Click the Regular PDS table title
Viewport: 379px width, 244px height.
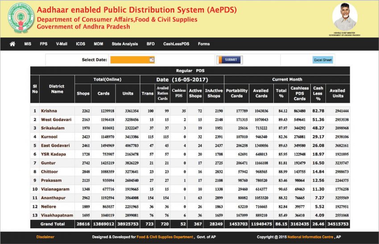pyautogui.click(x=190, y=70)
